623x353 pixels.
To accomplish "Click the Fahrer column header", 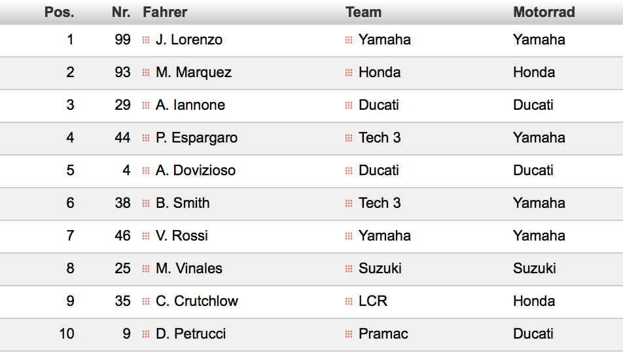I will (x=165, y=12).
